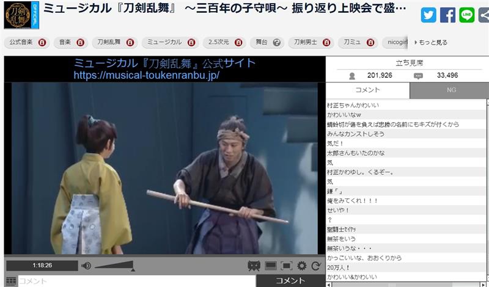Screen dimensions: 489x287
Task: Select the 舞台 tag
Action: click(x=262, y=42)
